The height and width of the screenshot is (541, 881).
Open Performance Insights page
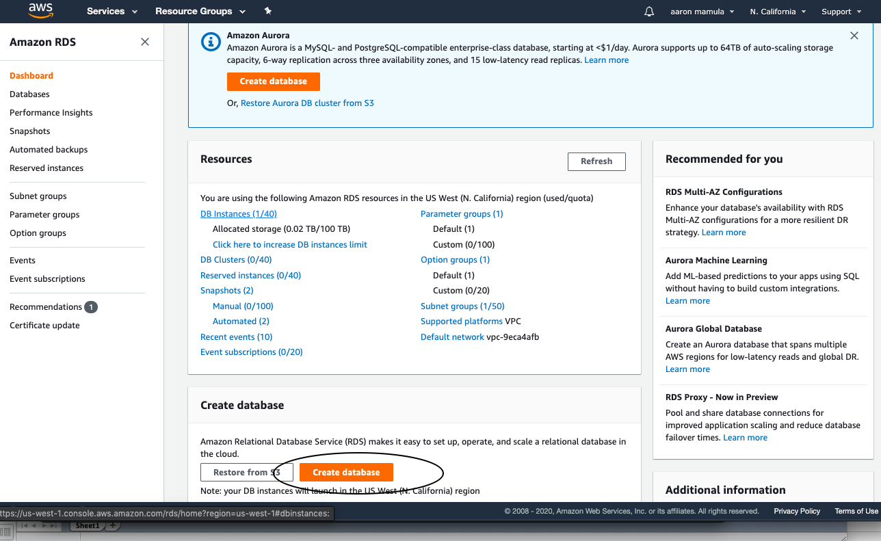pyautogui.click(x=51, y=113)
